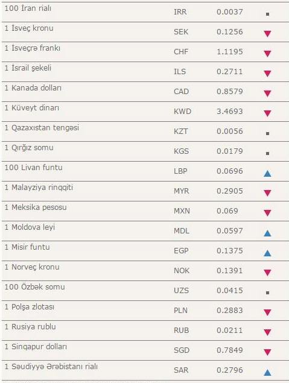The image size is (289, 383).
Task: Click the blue up arrow for LBP
Action: coord(267,173)
